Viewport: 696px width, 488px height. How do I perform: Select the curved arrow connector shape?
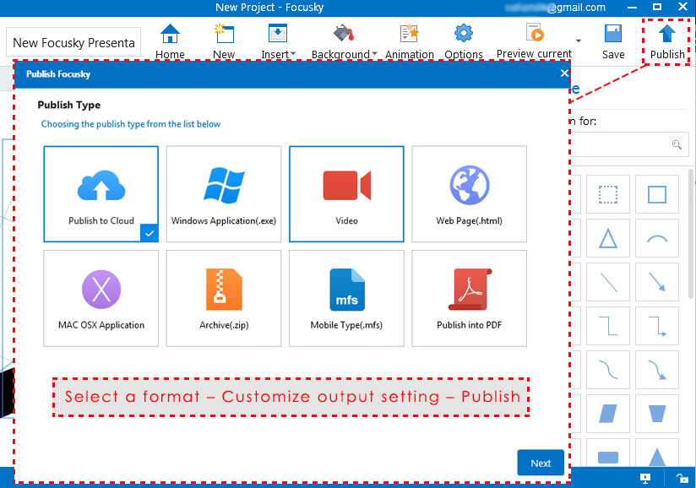[657, 370]
